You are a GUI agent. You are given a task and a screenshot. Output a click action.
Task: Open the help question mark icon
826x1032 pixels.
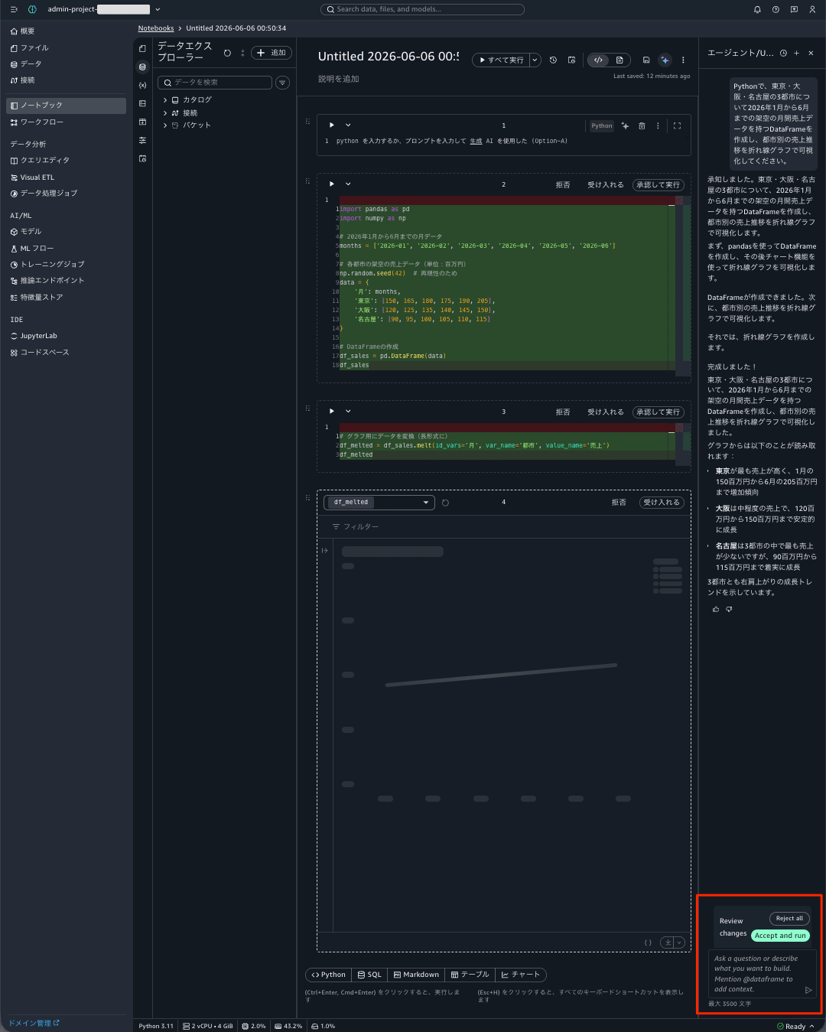tap(776, 9)
